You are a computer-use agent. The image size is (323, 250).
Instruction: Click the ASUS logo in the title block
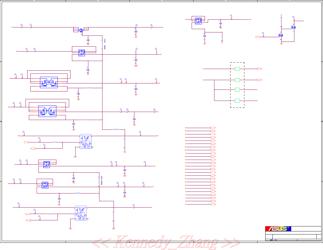coord(278,229)
